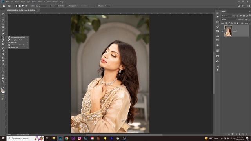Open the Patch mode dropdown
Viewport: 251px width, 141px height.
tap(41, 6)
